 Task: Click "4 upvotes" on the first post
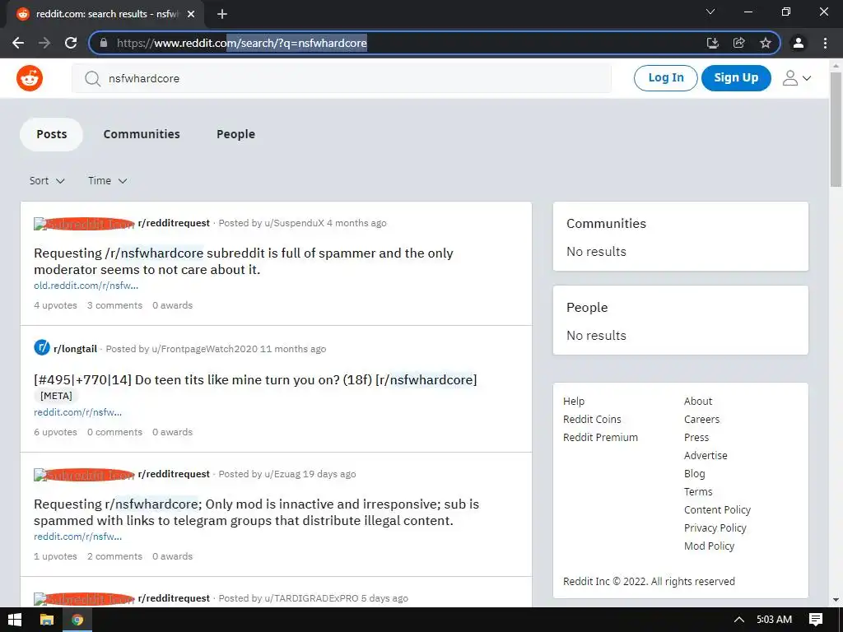[x=55, y=305]
